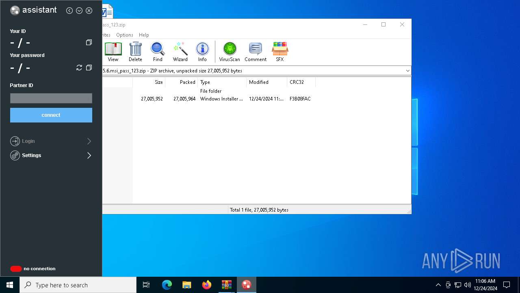Image resolution: width=520 pixels, height=293 pixels.
Task: Open the notification center
Action: coord(507,285)
